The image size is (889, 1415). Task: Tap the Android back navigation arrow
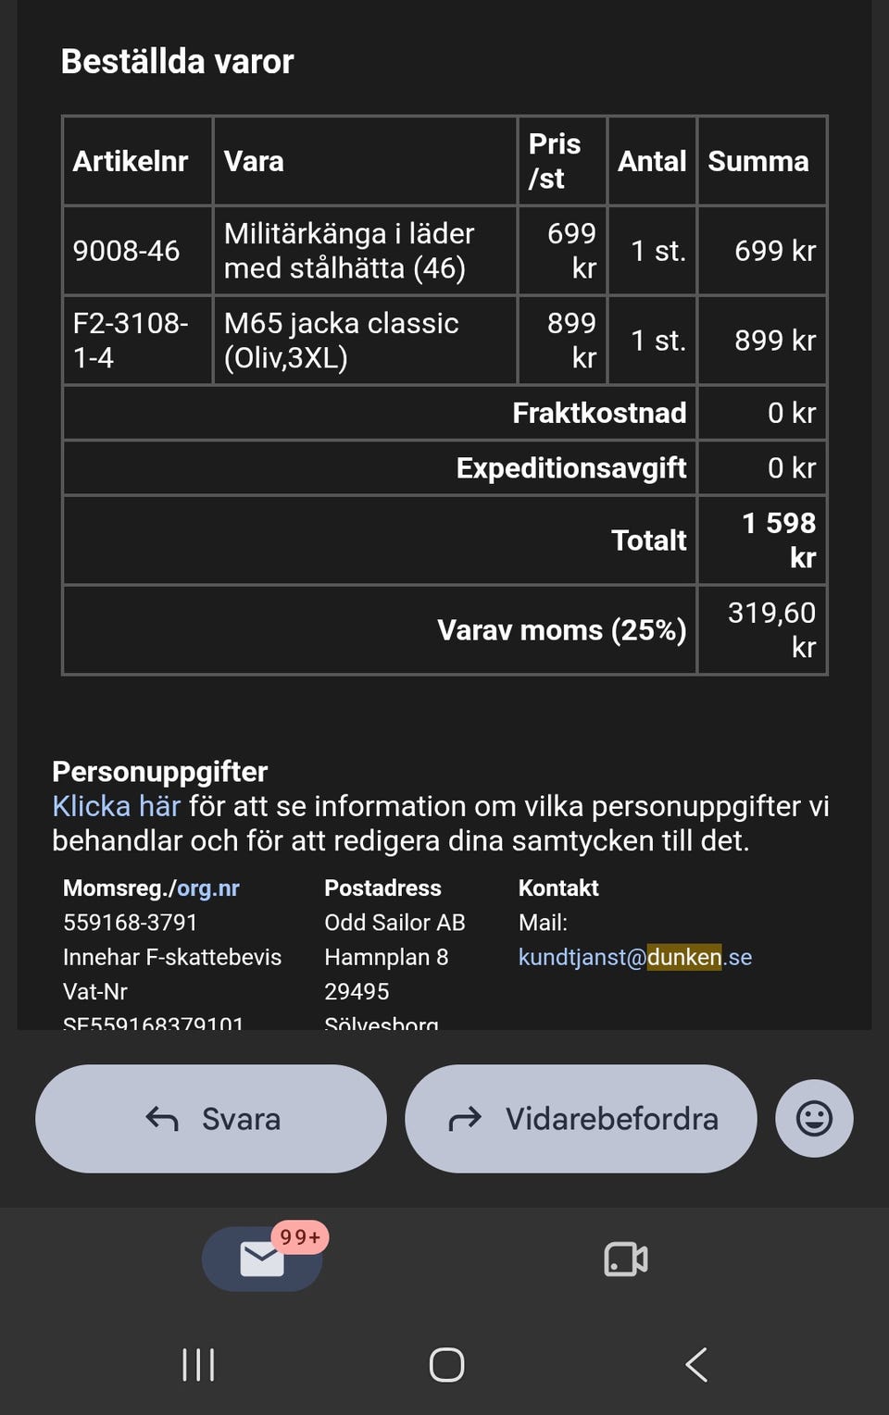696,1364
